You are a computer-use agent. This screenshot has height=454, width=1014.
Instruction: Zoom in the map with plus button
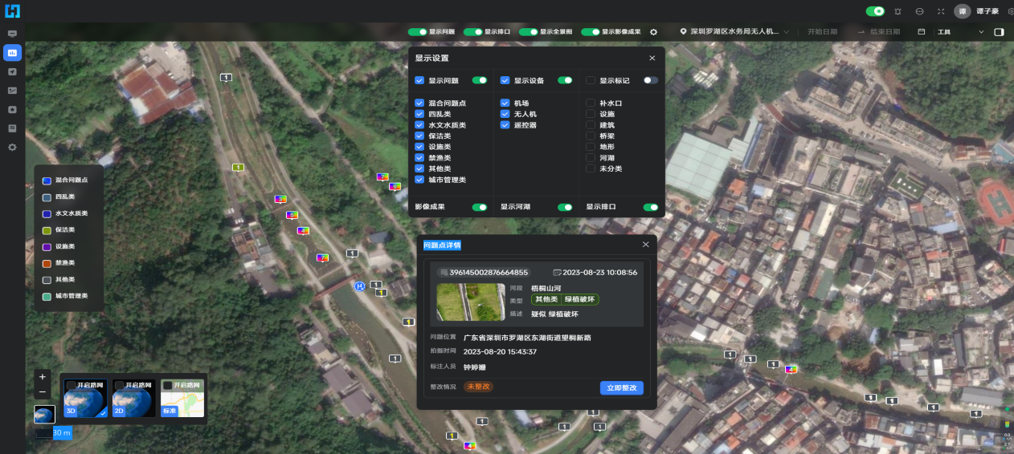point(43,376)
